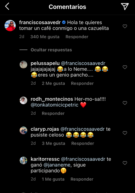
Task: Select the rodh_montecinos username
Action: 52,99
